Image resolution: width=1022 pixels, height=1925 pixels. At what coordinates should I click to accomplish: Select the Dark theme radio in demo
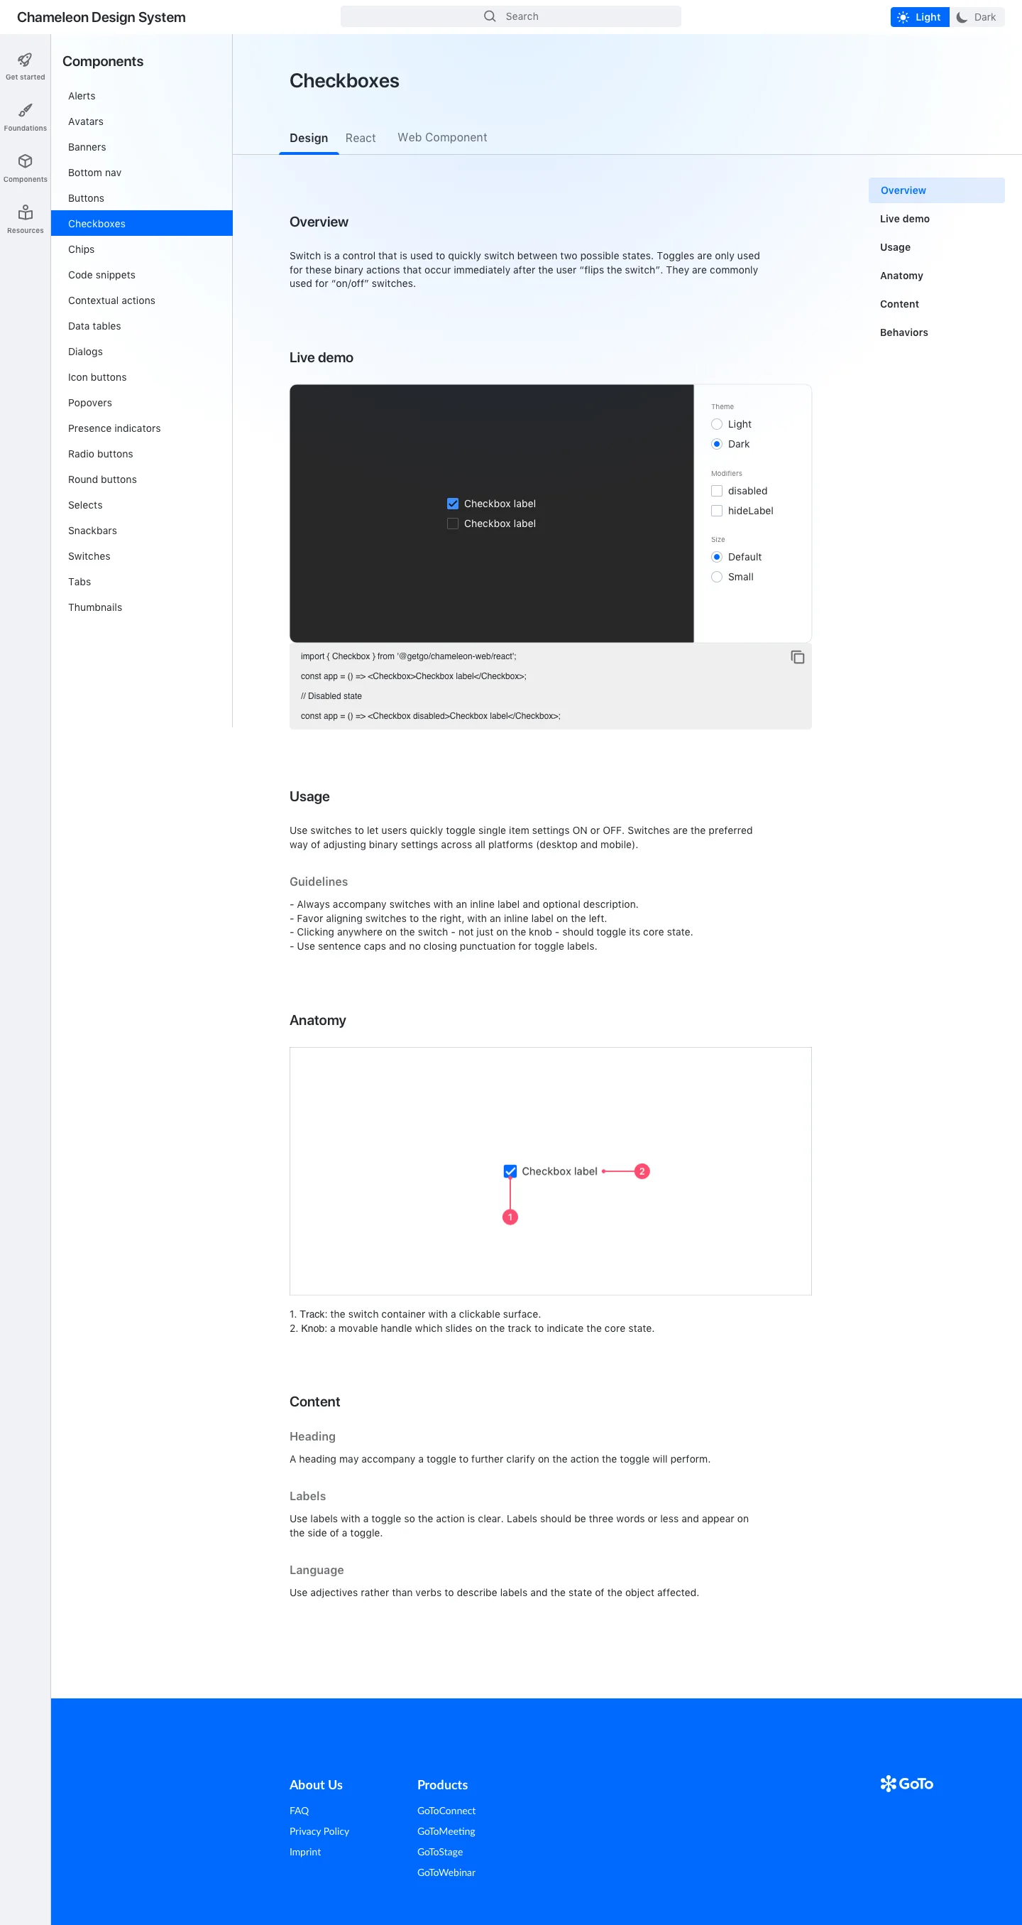(x=717, y=444)
